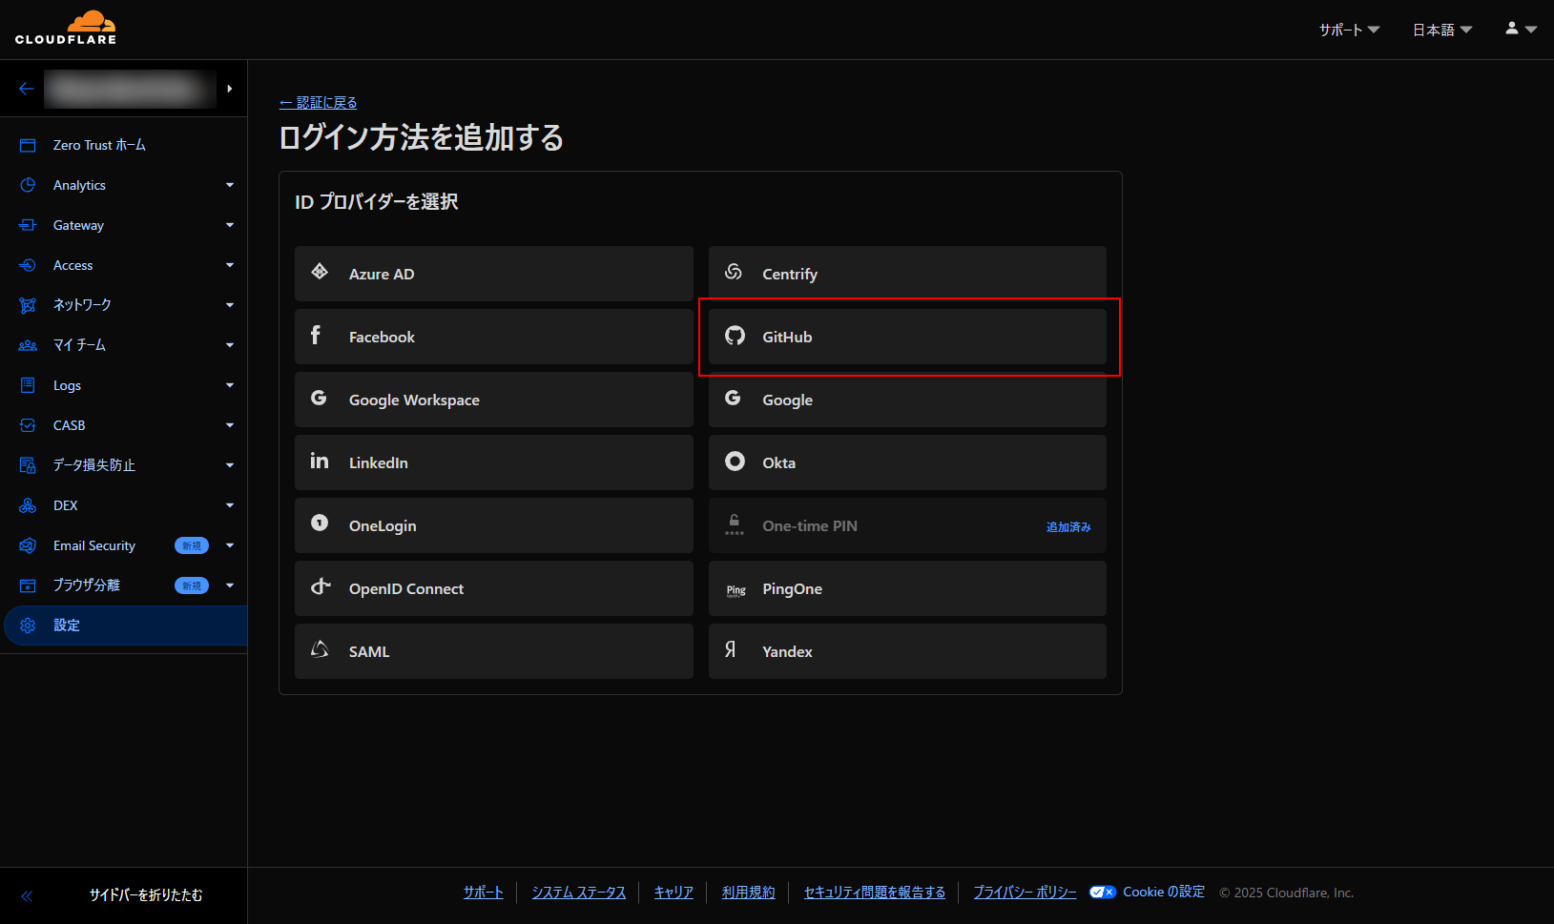Open the キャリア footer link

coord(673,893)
